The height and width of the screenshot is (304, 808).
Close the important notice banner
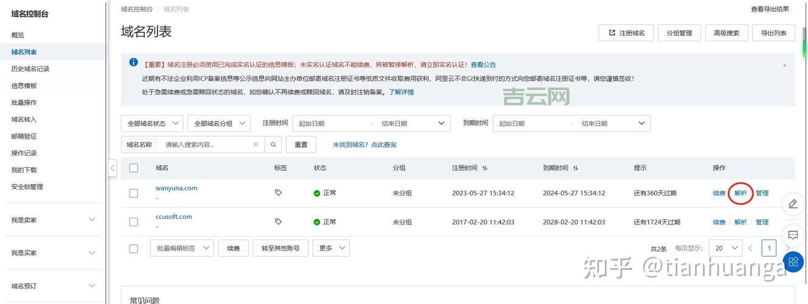784,65
